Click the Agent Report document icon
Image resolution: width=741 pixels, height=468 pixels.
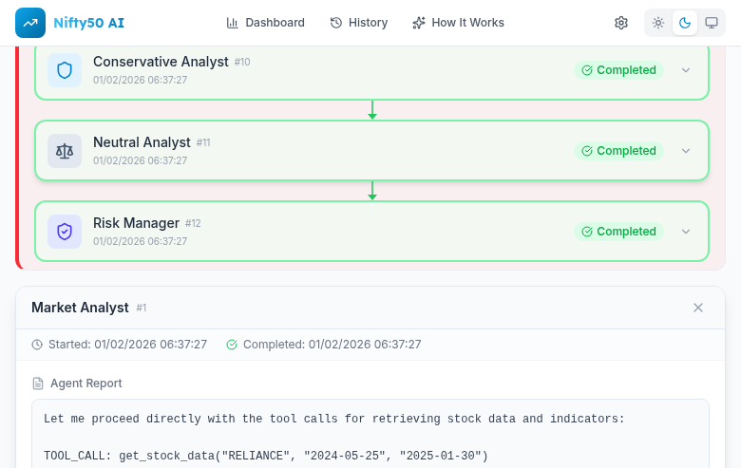tap(38, 384)
